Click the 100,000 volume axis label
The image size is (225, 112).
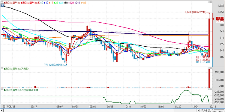point(220,80)
